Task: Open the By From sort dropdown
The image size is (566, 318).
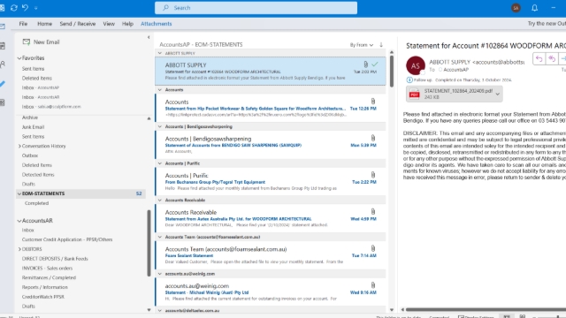Action: pyautogui.click(x=362, y=45)
